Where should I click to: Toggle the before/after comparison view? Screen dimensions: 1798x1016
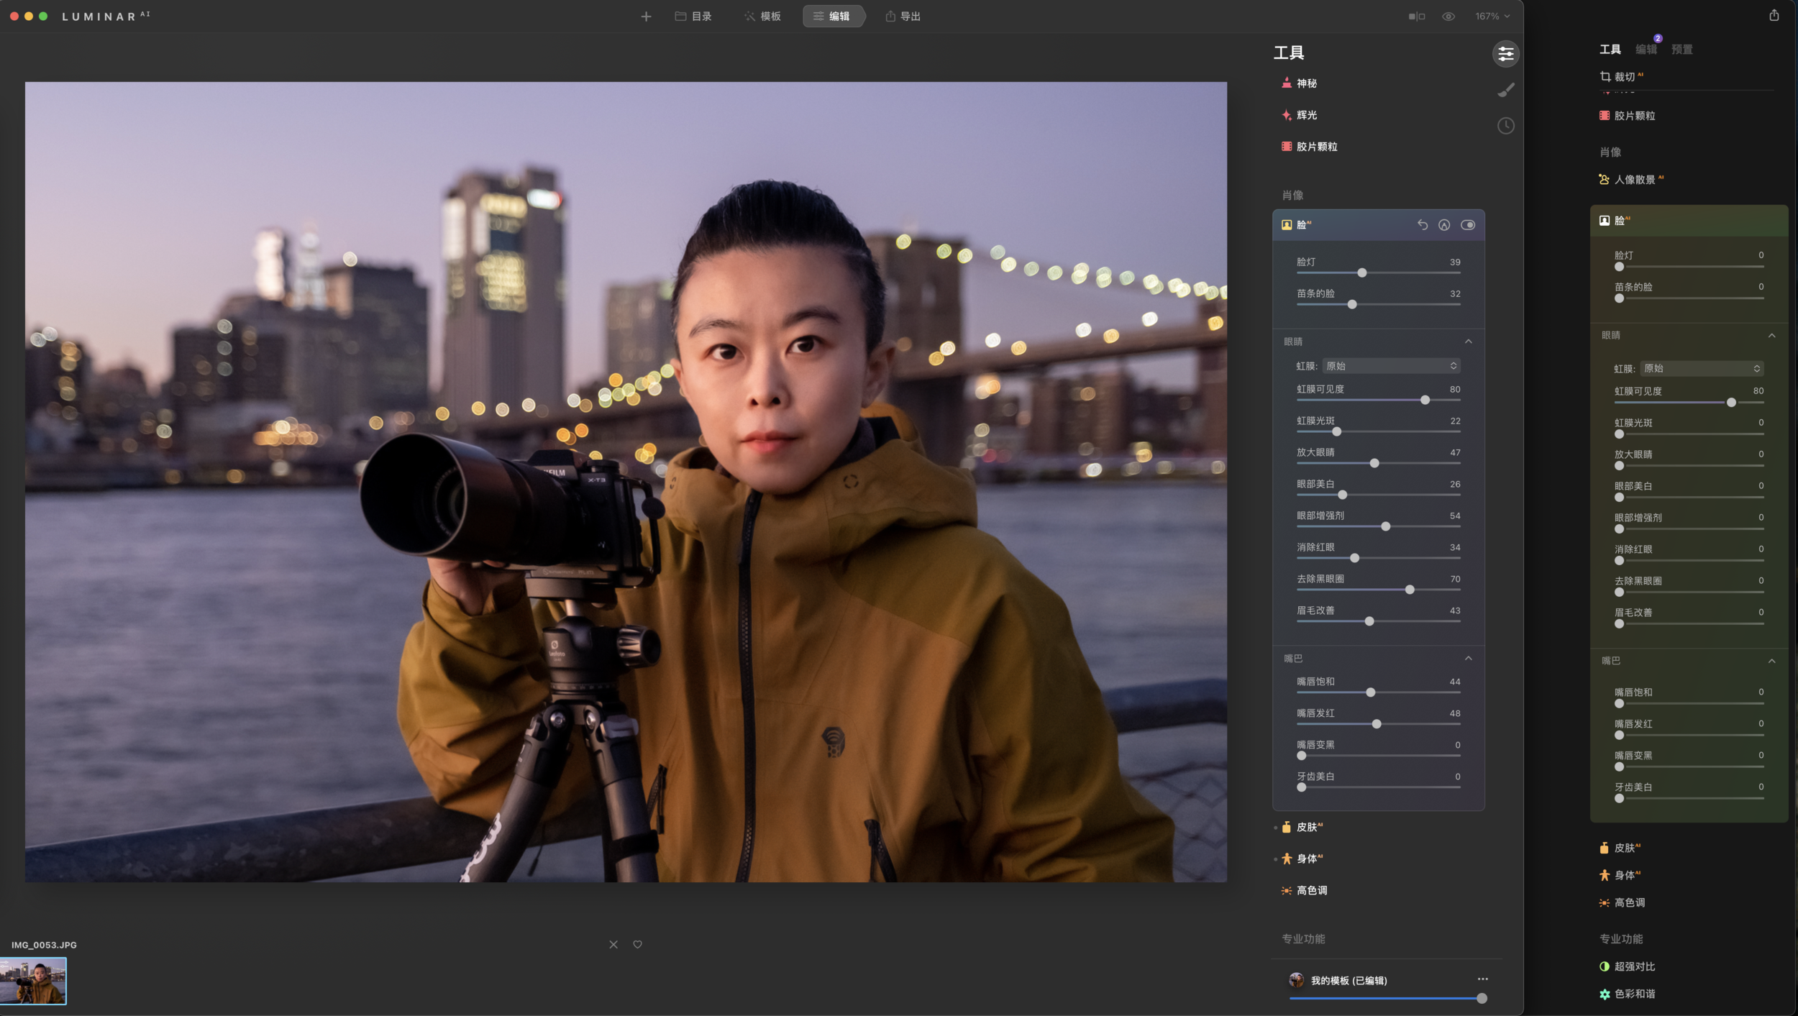[1415, 15]
